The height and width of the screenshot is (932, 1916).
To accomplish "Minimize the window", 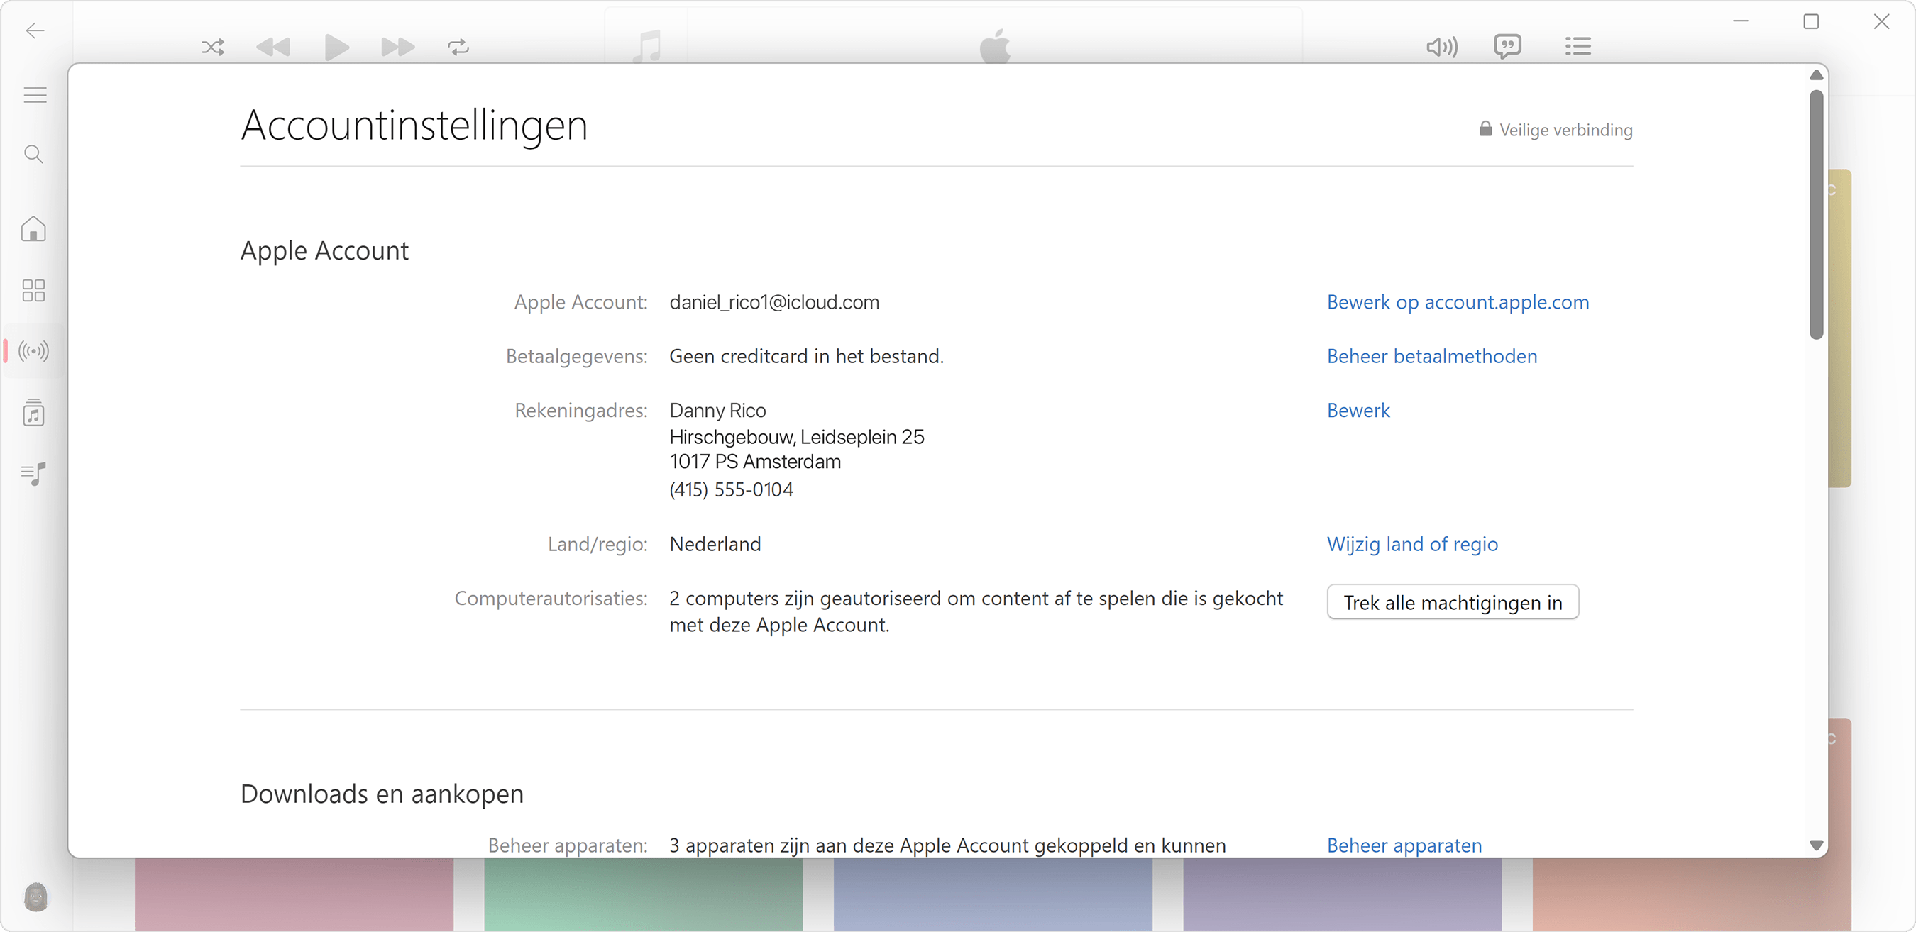I will [x=1741, y=21].
